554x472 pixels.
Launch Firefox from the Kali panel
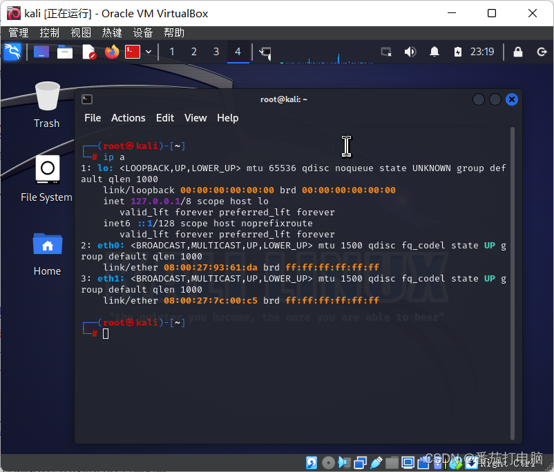pyautogui.click(x=112, y=52)
